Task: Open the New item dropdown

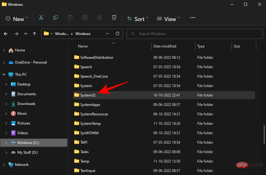Action: click(x=17, y=19)
